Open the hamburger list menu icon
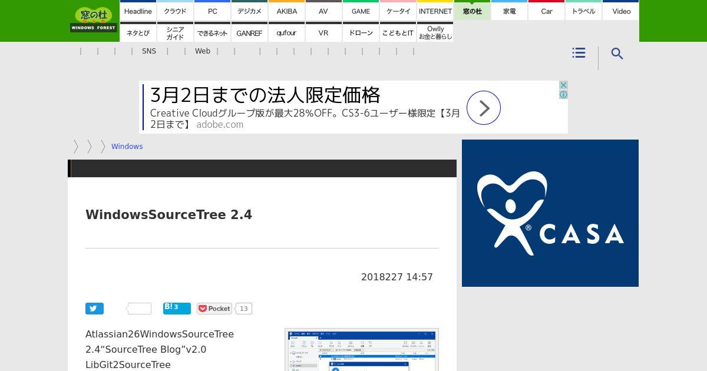707x371 pixels. click(x=579, y=53)
